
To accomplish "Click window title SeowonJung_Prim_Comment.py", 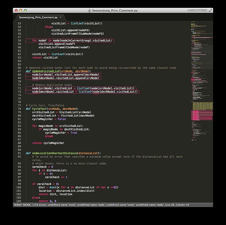I will (x=115, y=11).
